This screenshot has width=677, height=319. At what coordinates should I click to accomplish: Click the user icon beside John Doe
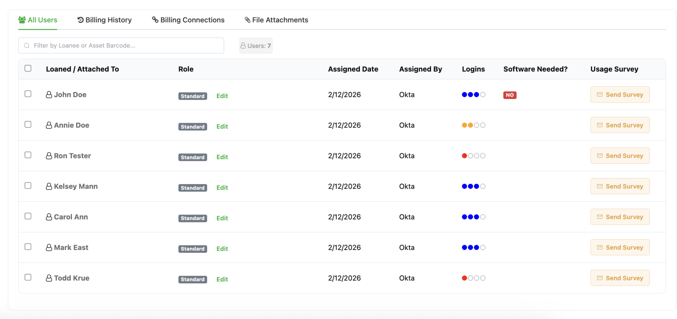[49, 95]
